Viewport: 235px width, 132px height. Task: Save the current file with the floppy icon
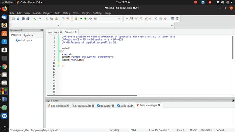(x=23, y=19)
